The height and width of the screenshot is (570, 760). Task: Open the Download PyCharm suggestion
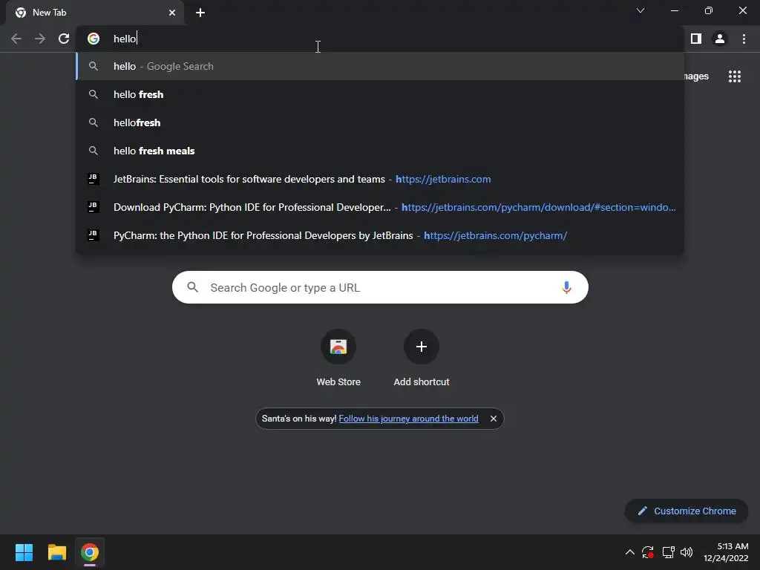(x=380, y=207)
